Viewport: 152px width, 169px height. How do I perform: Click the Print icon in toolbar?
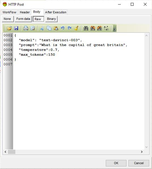[26, 28]
